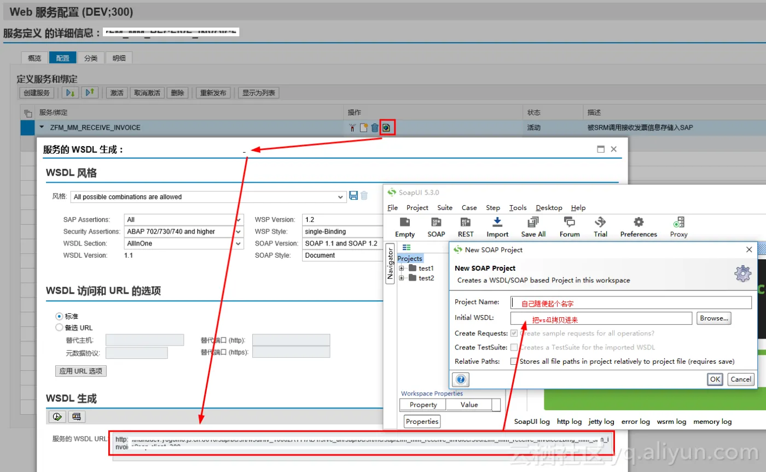The image size is (766, 472).
Task: Click Save All in SoapUI toolbar
Action: click(x=533, y=227)
